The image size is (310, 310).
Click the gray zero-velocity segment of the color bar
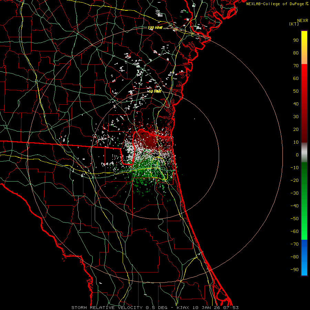tap(304, 153)
